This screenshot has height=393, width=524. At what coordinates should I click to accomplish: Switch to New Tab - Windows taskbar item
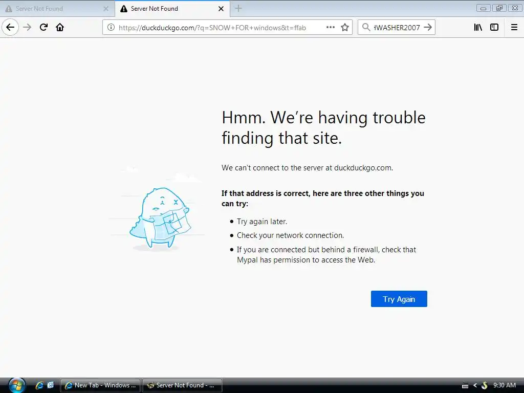pyautogui.click(x=100, y=385)
